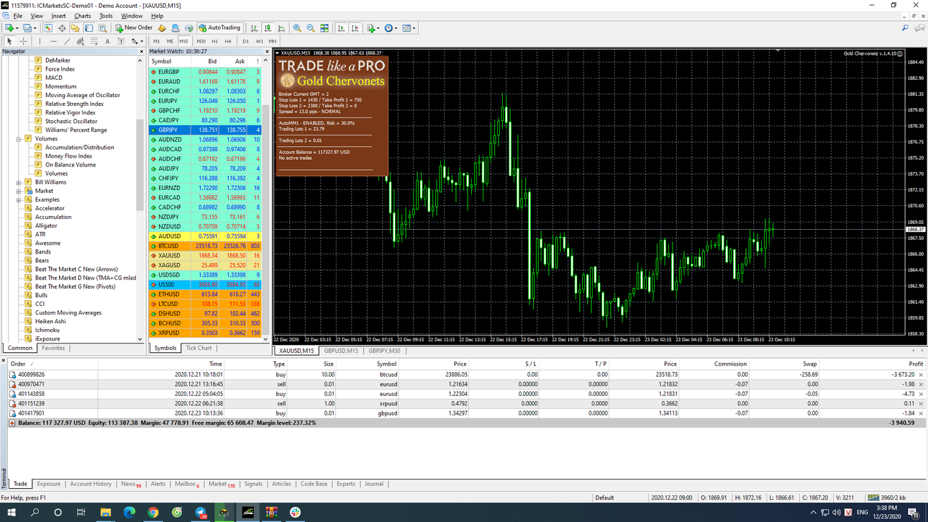Screen dimensions: 928x522
Task: Select the cursor arrow tool
Action: (9, 41)
